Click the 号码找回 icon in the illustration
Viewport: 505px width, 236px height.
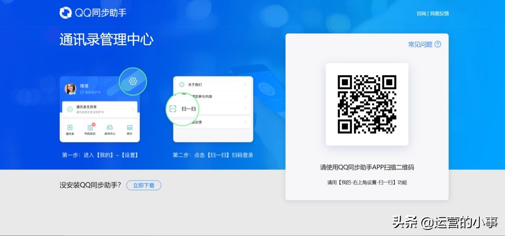tap(90, 127)
